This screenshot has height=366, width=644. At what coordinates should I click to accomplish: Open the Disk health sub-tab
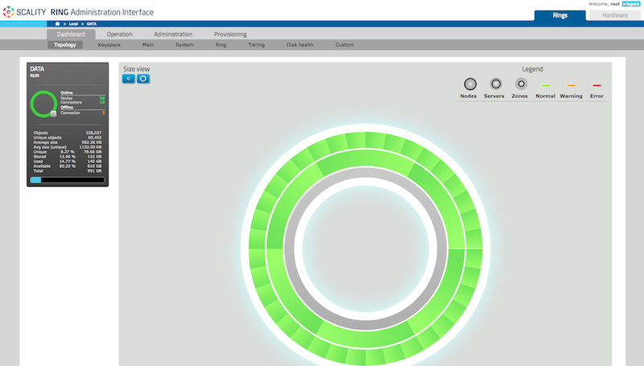301,45
